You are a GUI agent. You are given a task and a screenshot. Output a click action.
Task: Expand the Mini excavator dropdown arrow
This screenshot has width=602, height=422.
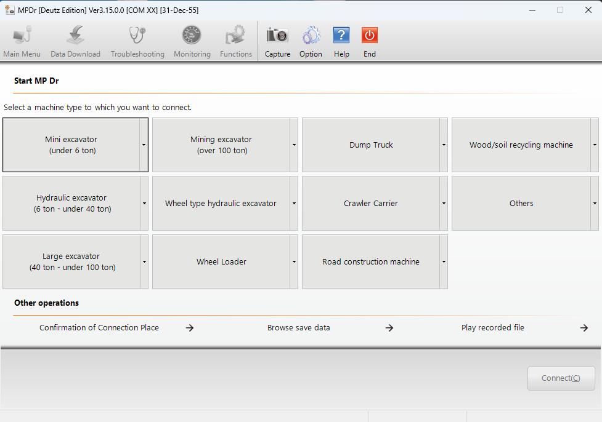coord(144,145)
